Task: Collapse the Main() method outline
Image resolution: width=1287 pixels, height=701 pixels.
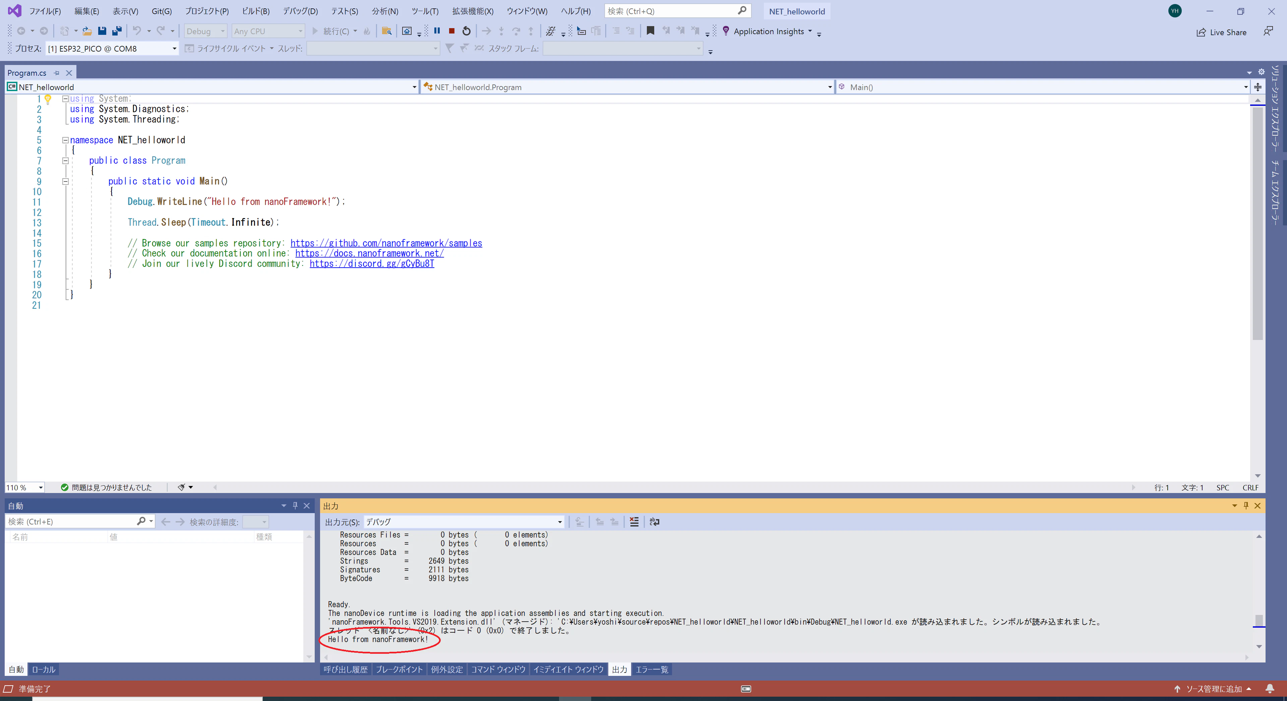Action: (65, 181)
